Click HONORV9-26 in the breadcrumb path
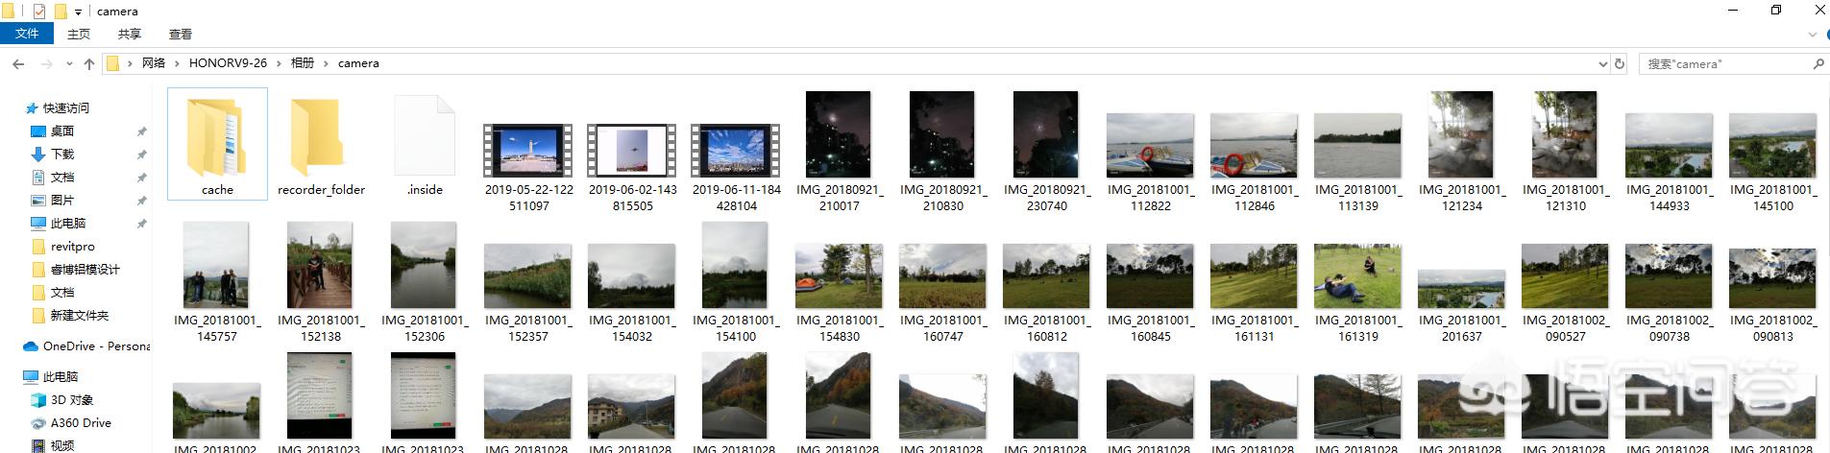 pos(228,63)
